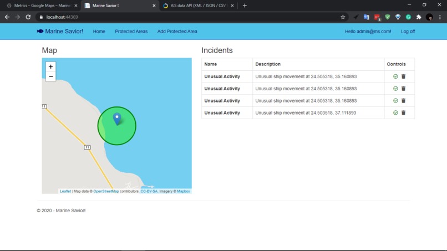Trash third Unusual Activity incident

pos(403,101)
